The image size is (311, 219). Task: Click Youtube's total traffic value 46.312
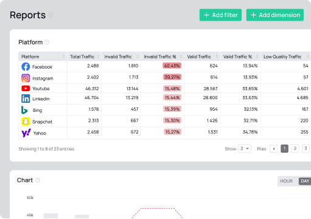tap(92, 89)
